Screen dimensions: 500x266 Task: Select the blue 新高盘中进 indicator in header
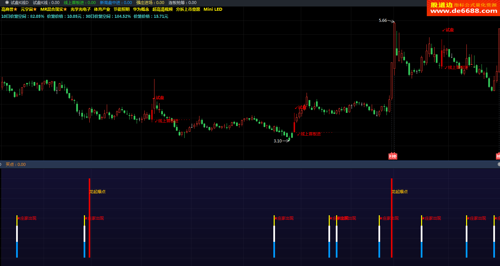point(116,3)
